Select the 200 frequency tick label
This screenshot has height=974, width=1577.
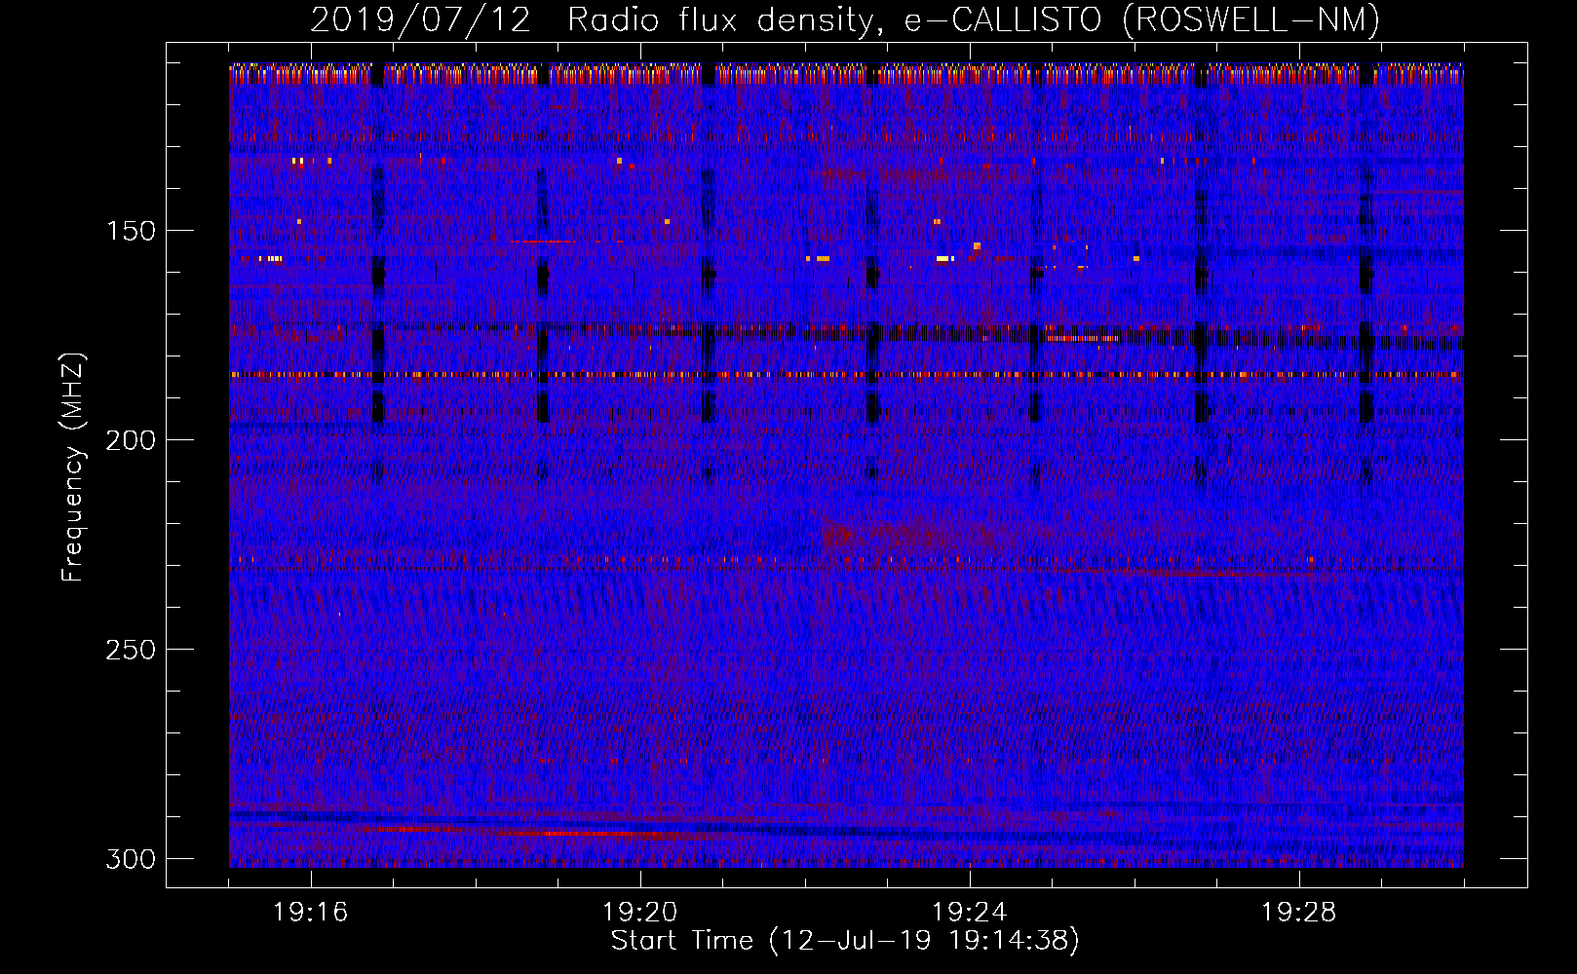coord(131,440)
